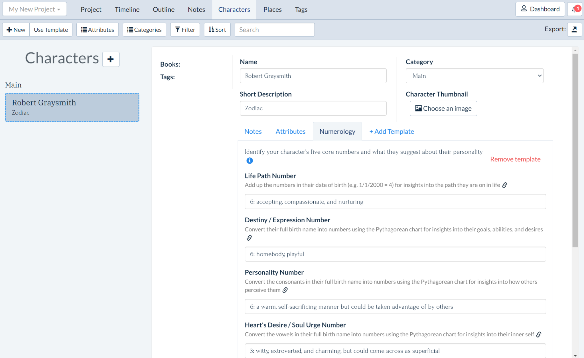Open the Sort options
The width and height of the screenshot is (584, 358).
[217, 30]
